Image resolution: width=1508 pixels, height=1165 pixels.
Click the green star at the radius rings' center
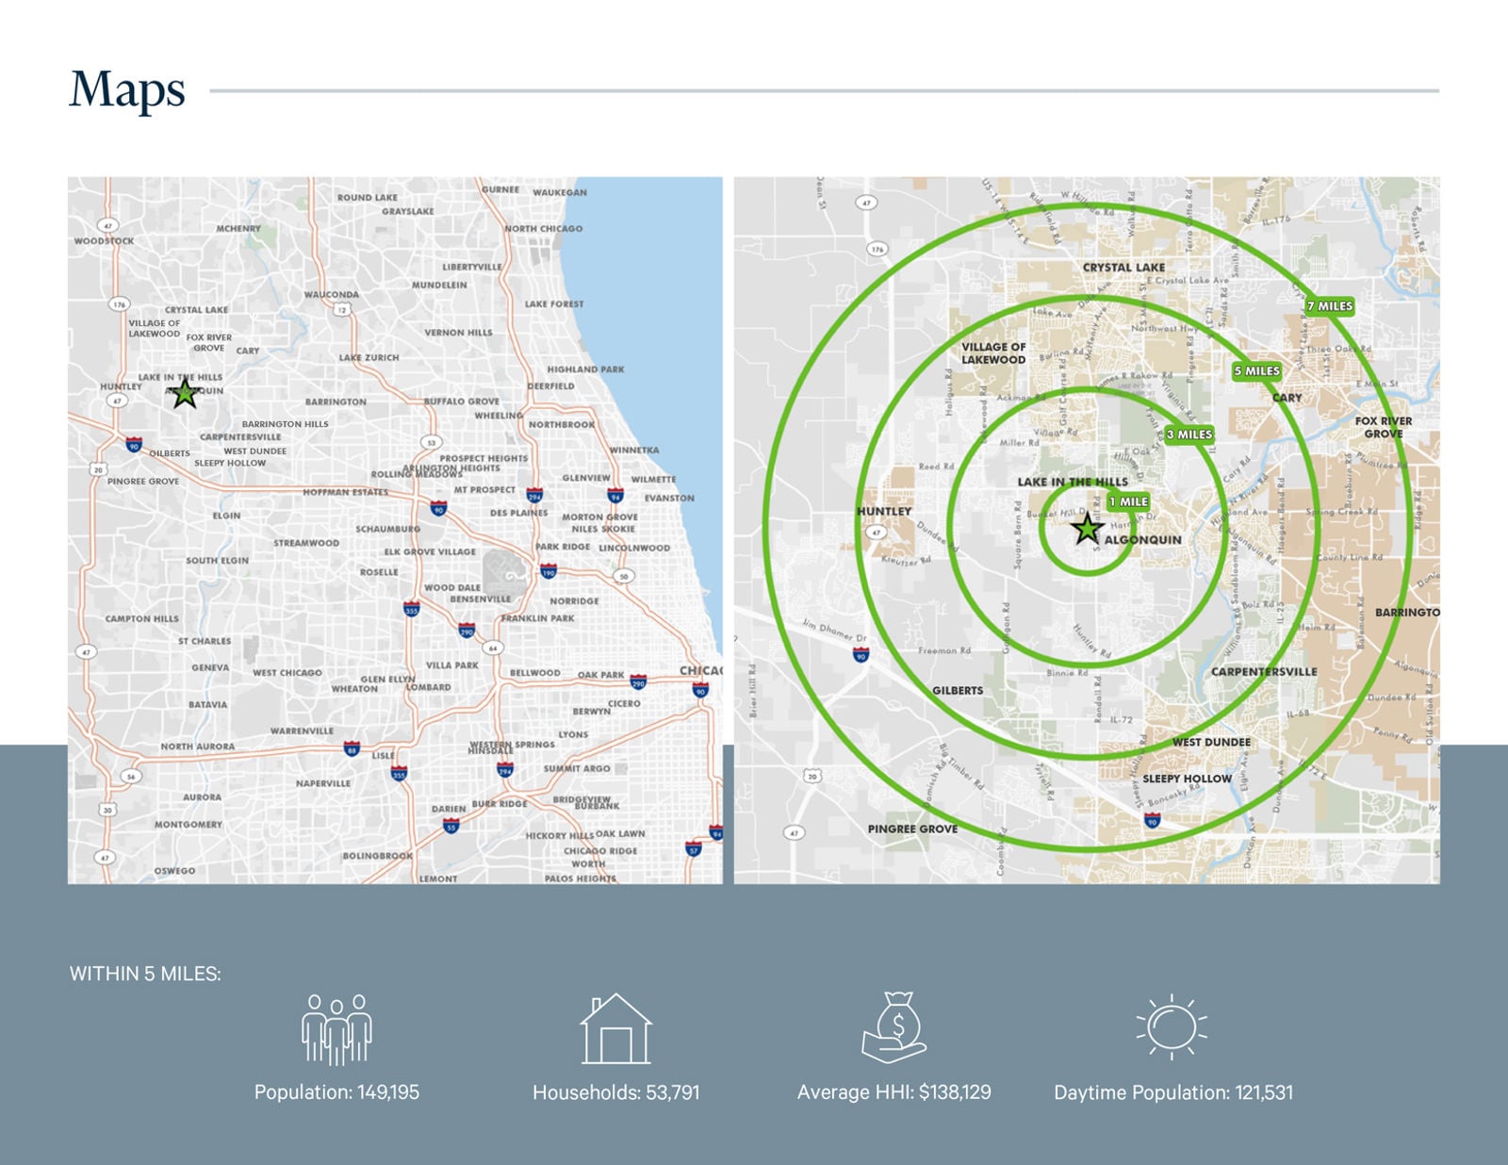(x=1088, y=529)
